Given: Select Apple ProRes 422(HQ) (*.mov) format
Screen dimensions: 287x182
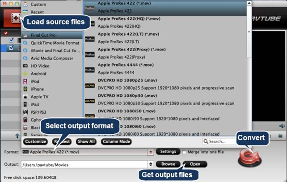Looking at the screenshot, I should click(x=165, y=22).
